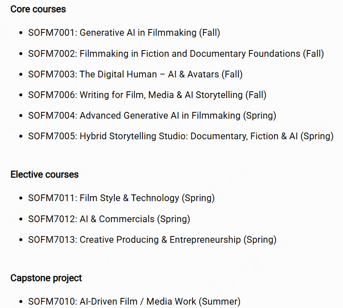The width and height of the screenshot is (343, 308).
Task: Select SOFM7005 Hybrid Storytelling Studio course
Action: (x=180, y=136)
